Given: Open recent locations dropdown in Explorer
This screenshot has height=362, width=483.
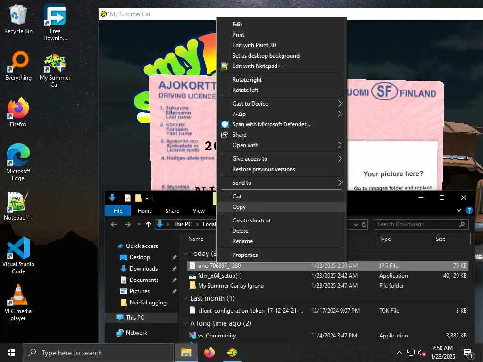Looking at the screenshot, I should (x=139, y=224).
